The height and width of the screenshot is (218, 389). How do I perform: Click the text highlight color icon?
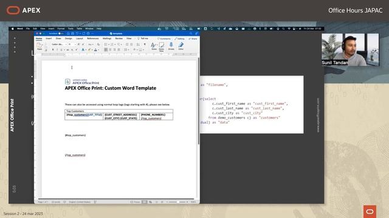(89, 50)
